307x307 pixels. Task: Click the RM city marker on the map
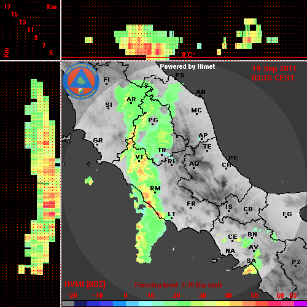point(155,192)
